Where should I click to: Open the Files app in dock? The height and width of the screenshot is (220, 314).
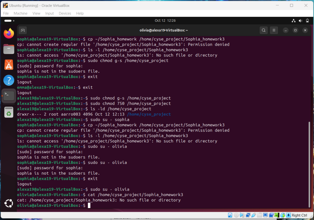click(9, 49)
